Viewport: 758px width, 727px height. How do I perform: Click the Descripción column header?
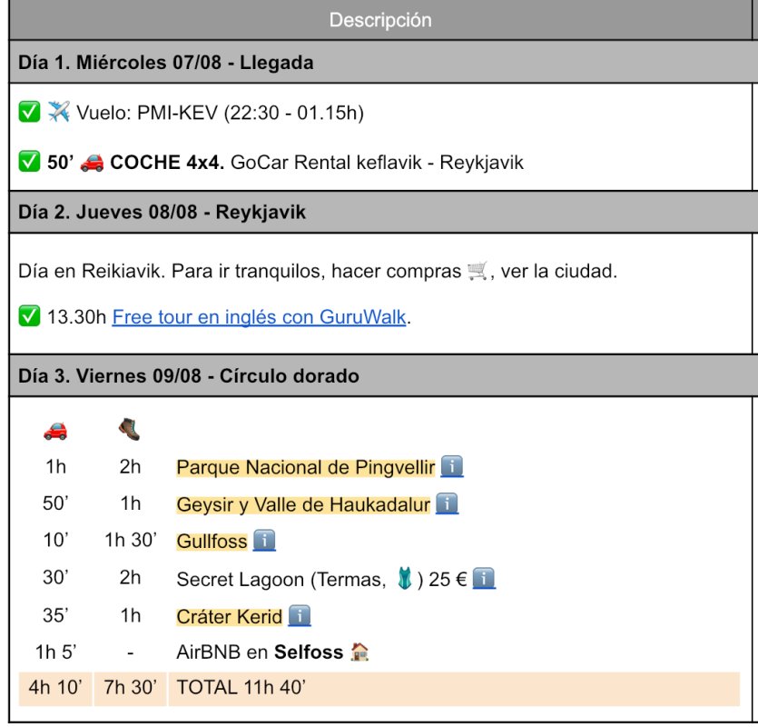click(x=380, y=20)
